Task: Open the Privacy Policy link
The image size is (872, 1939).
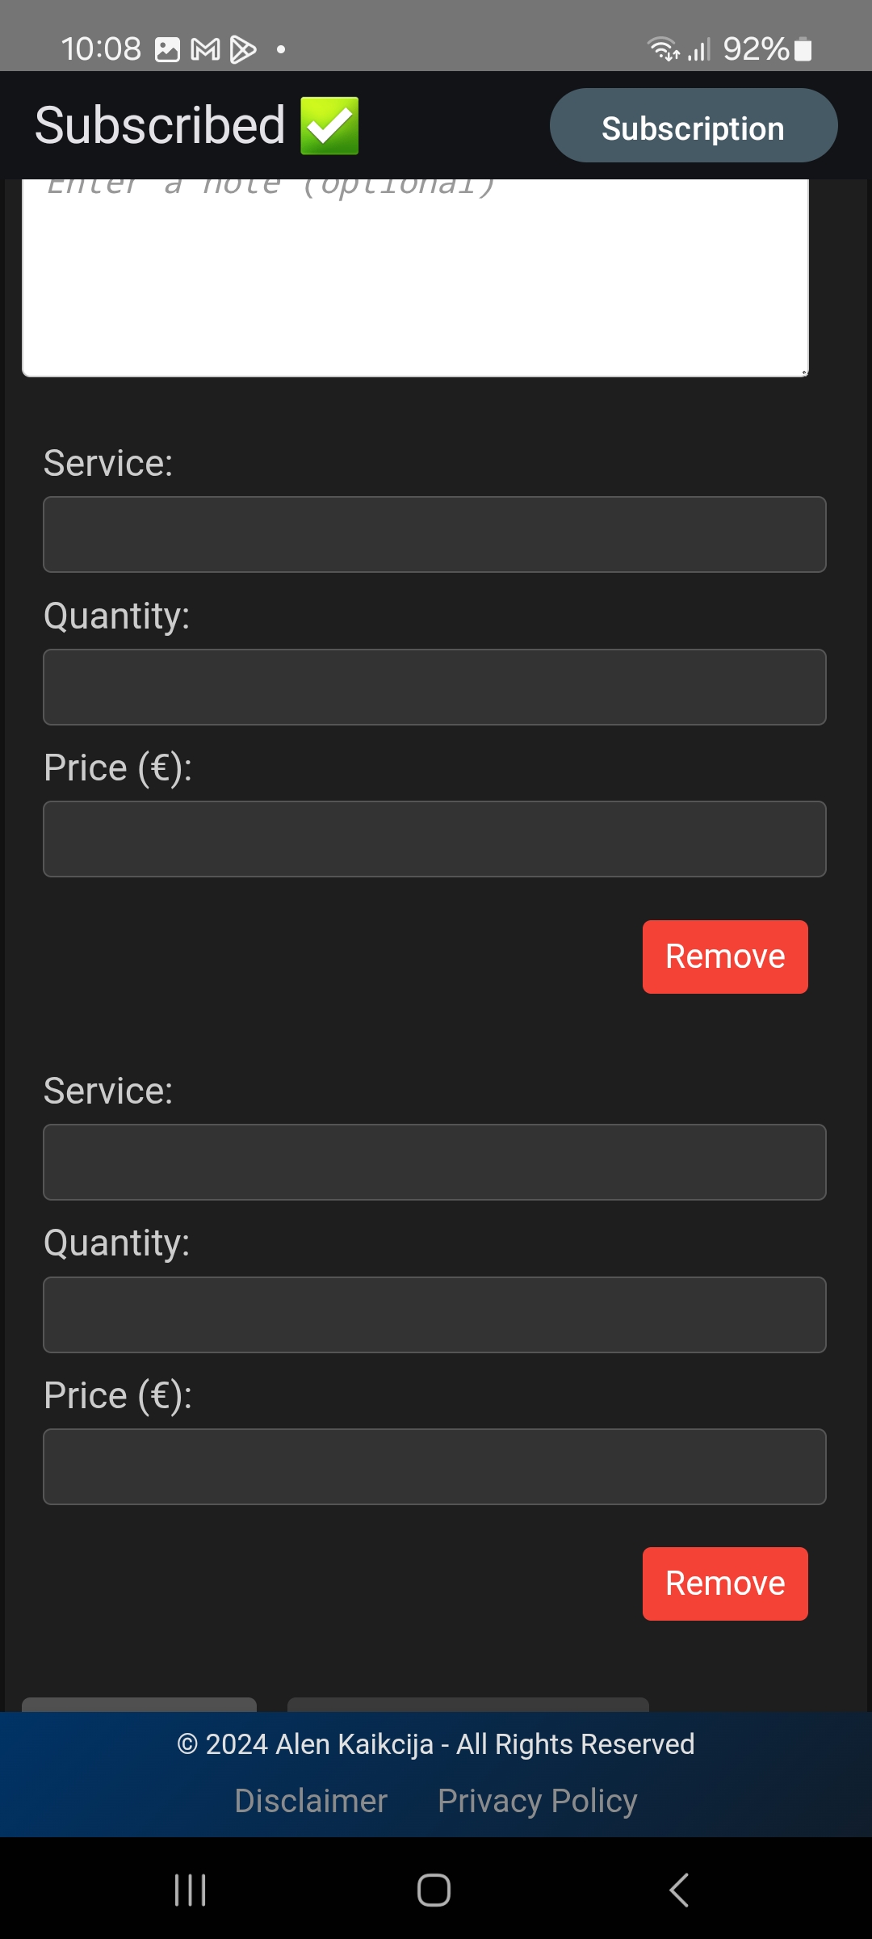Action: 537,1801
